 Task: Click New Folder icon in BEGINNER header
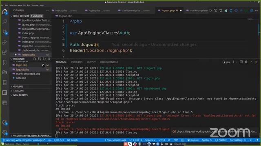click(x=40, y=59)
